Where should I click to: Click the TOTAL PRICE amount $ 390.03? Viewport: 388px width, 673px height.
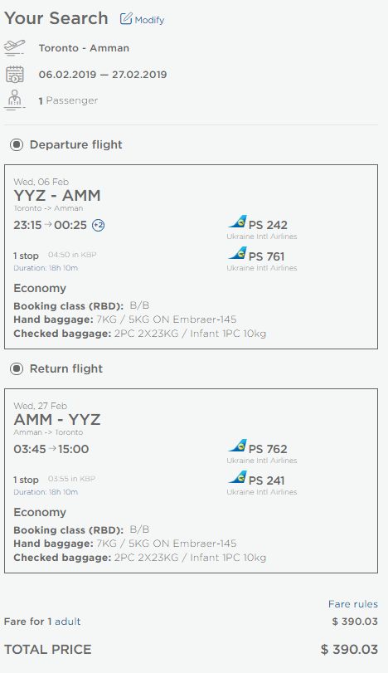click(x=349, y=650)
